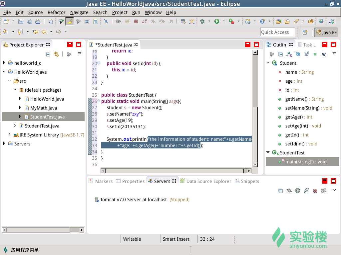Select MyMath.java in Project Explorer
The width and height of the screenshot is (341, 255).
click(x=44, y=108)
